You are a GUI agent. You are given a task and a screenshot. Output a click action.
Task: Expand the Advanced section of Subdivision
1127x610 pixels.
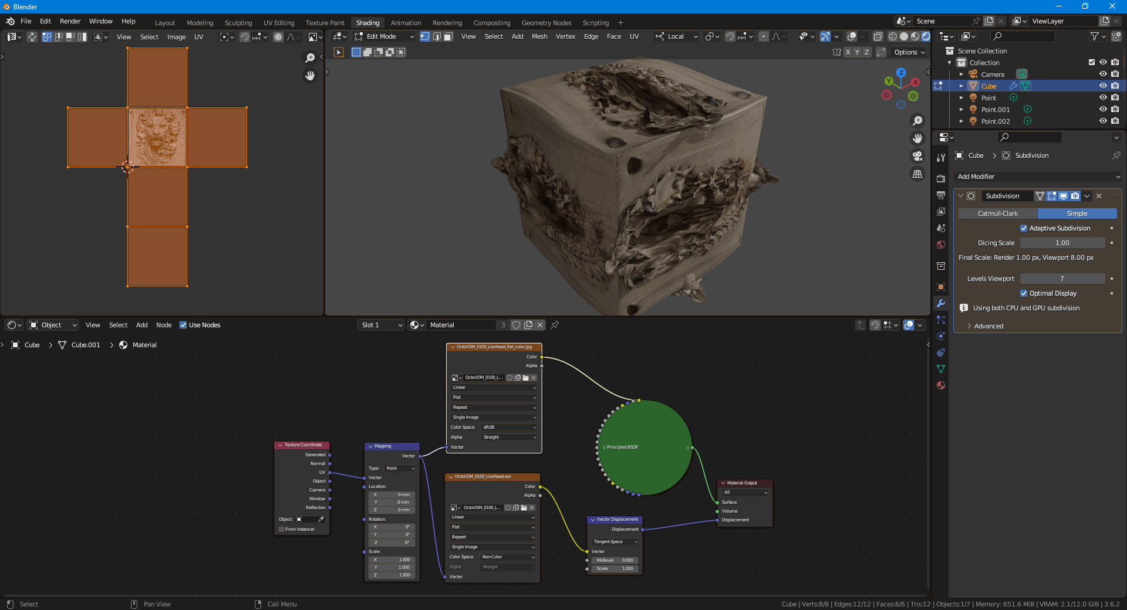[x=989, y=326]
